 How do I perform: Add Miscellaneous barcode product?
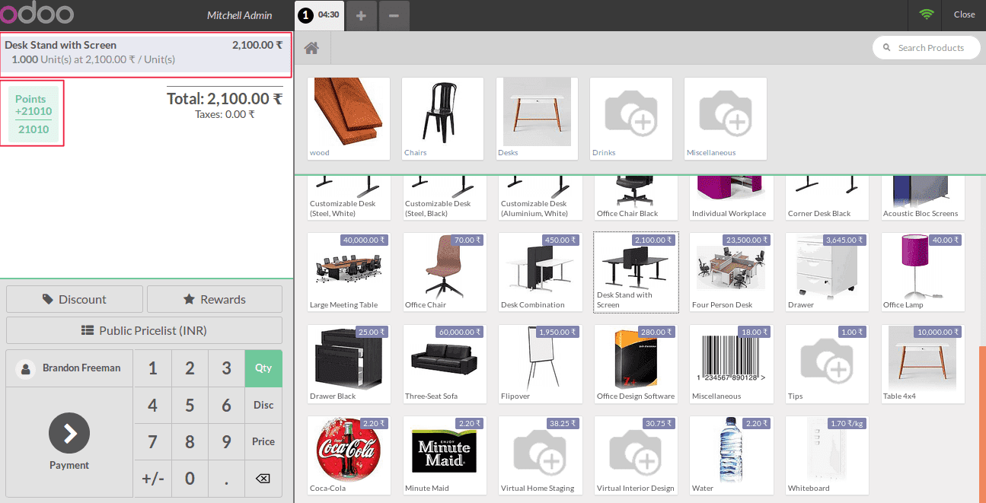point(732,364)
